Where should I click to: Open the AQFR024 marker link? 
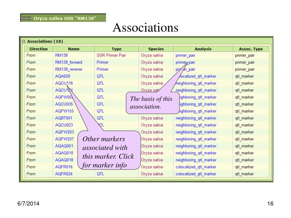[64, 174]
